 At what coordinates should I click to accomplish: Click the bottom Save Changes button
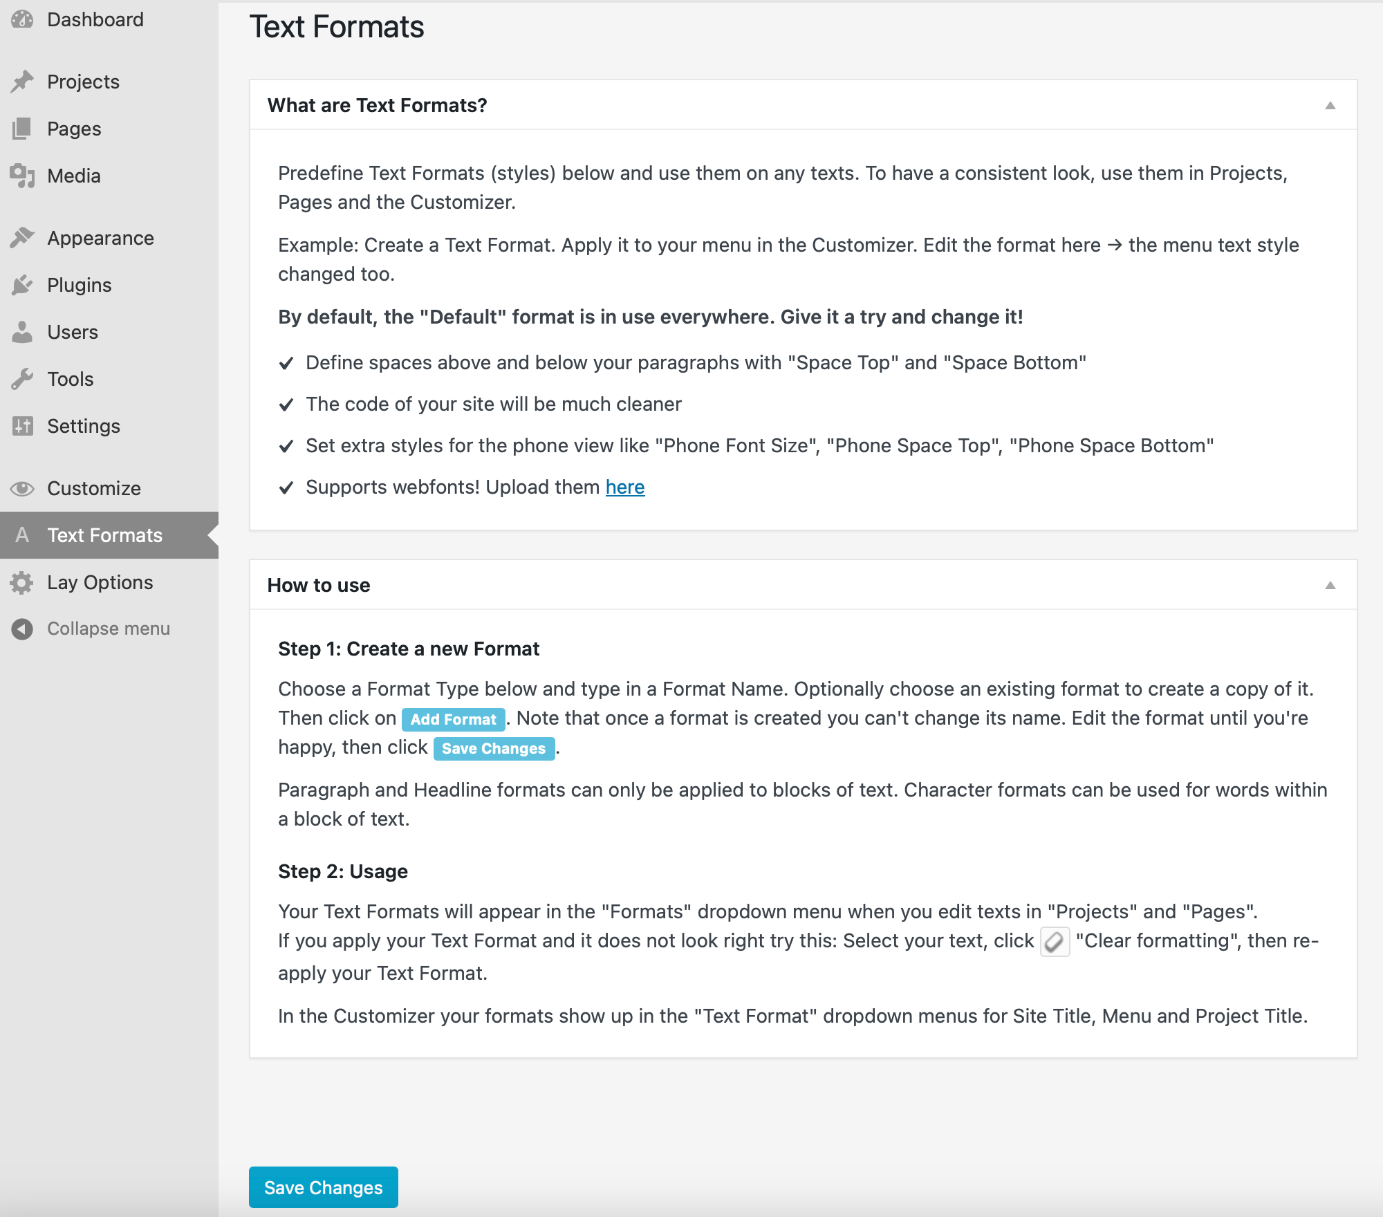(323, 1187)
